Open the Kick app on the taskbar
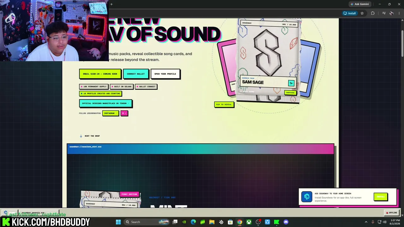Screen dimensions: 404x227 (277, 222)
